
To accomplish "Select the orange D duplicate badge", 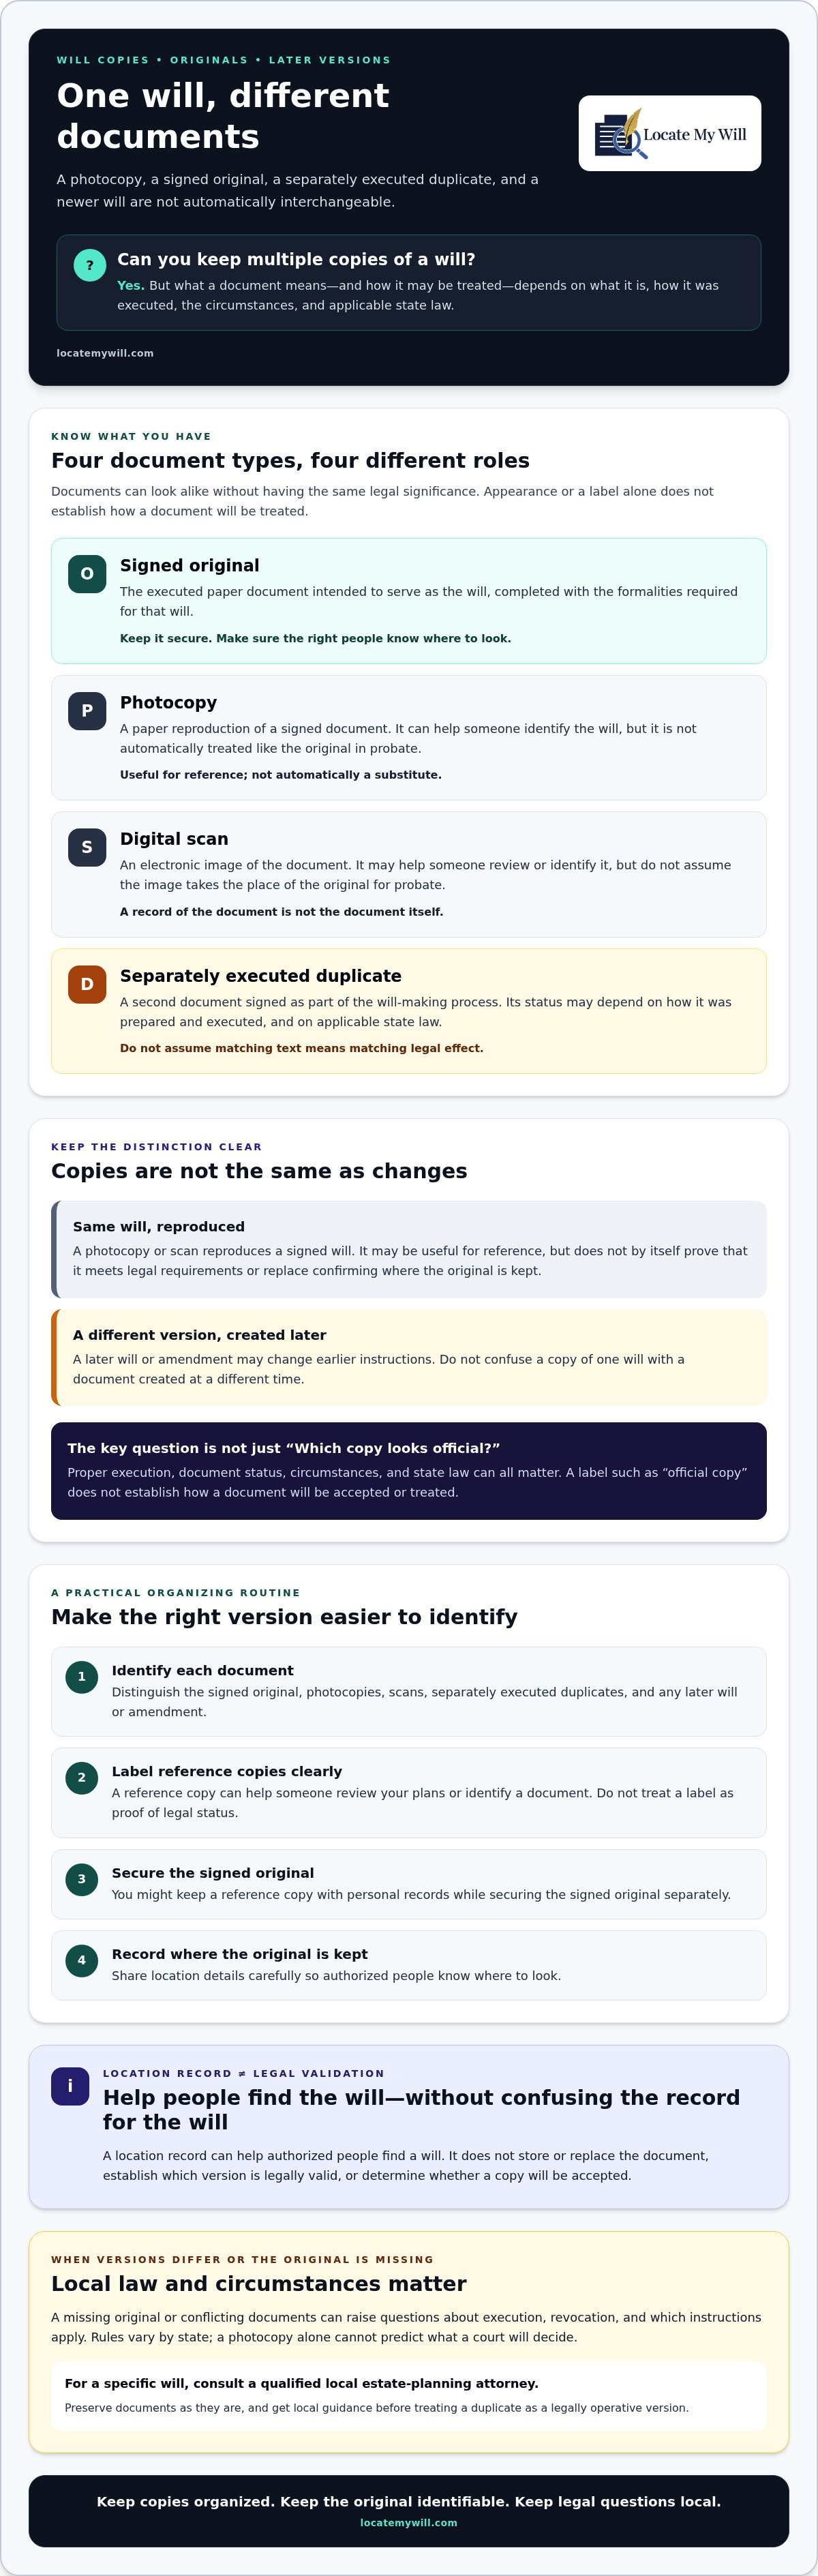I will (x=87, y=984).
